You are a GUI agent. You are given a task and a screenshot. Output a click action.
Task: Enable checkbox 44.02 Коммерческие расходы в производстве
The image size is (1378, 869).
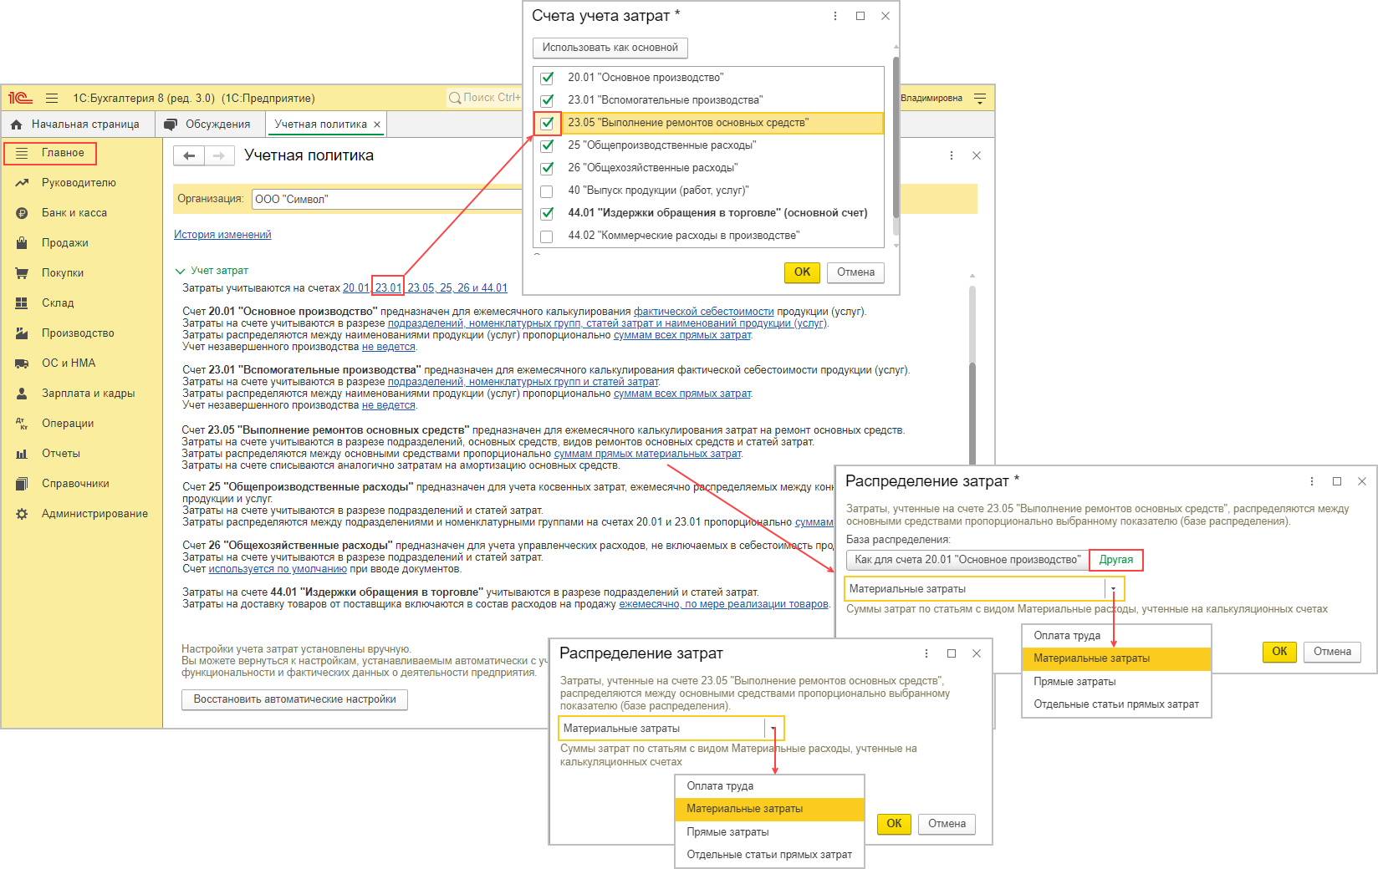point(547,236)
